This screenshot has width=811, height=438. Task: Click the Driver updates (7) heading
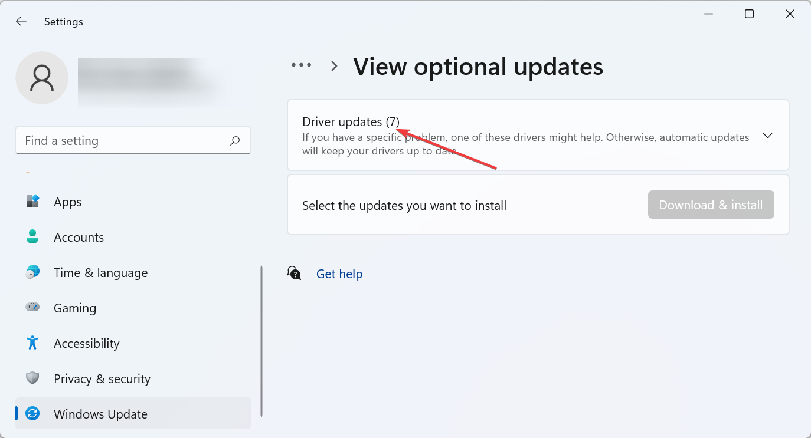coord(351,122)
